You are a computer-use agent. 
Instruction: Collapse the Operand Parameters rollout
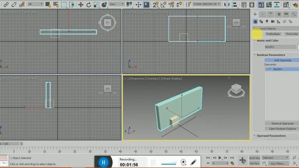coord(271,136)
